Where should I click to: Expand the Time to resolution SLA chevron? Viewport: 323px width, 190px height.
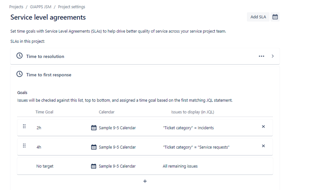273,56
